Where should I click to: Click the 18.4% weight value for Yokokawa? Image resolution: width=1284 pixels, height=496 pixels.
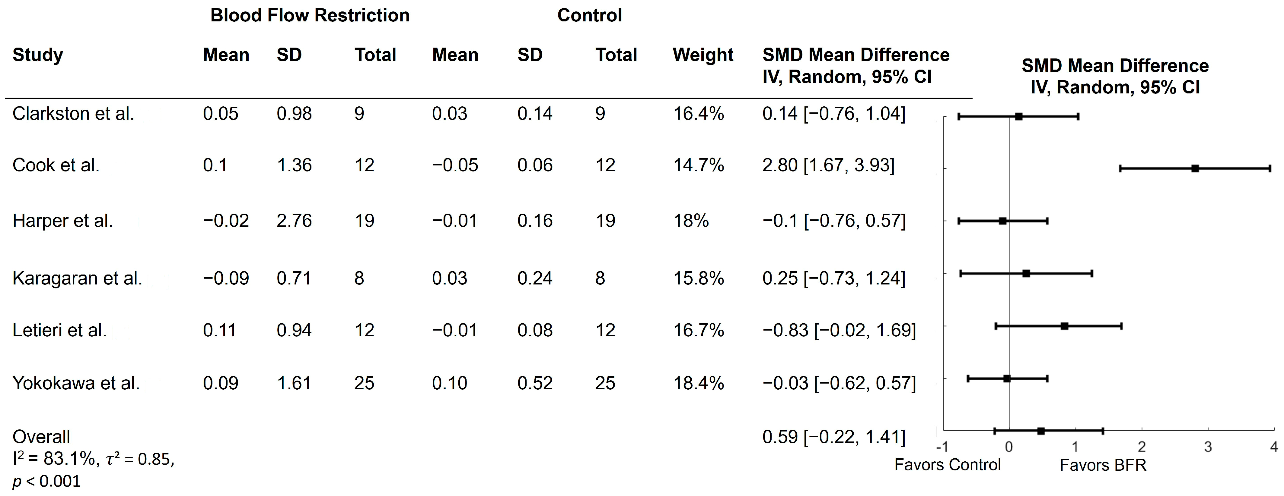click(x=698, y=383)
